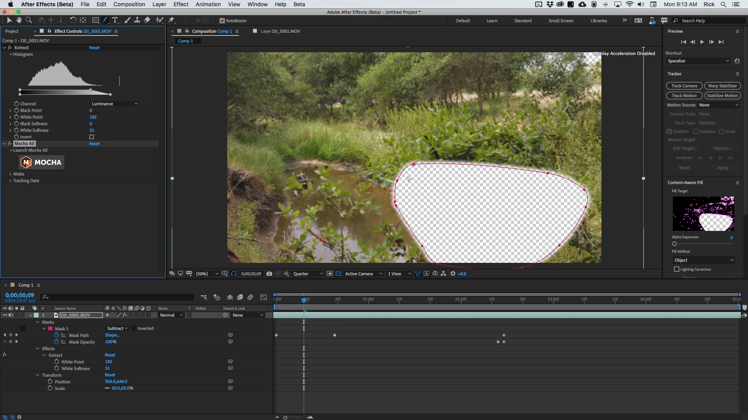Select the Clone Stamp tool
The height and width of the screenshot is (420, 748).
pos(137,20)
